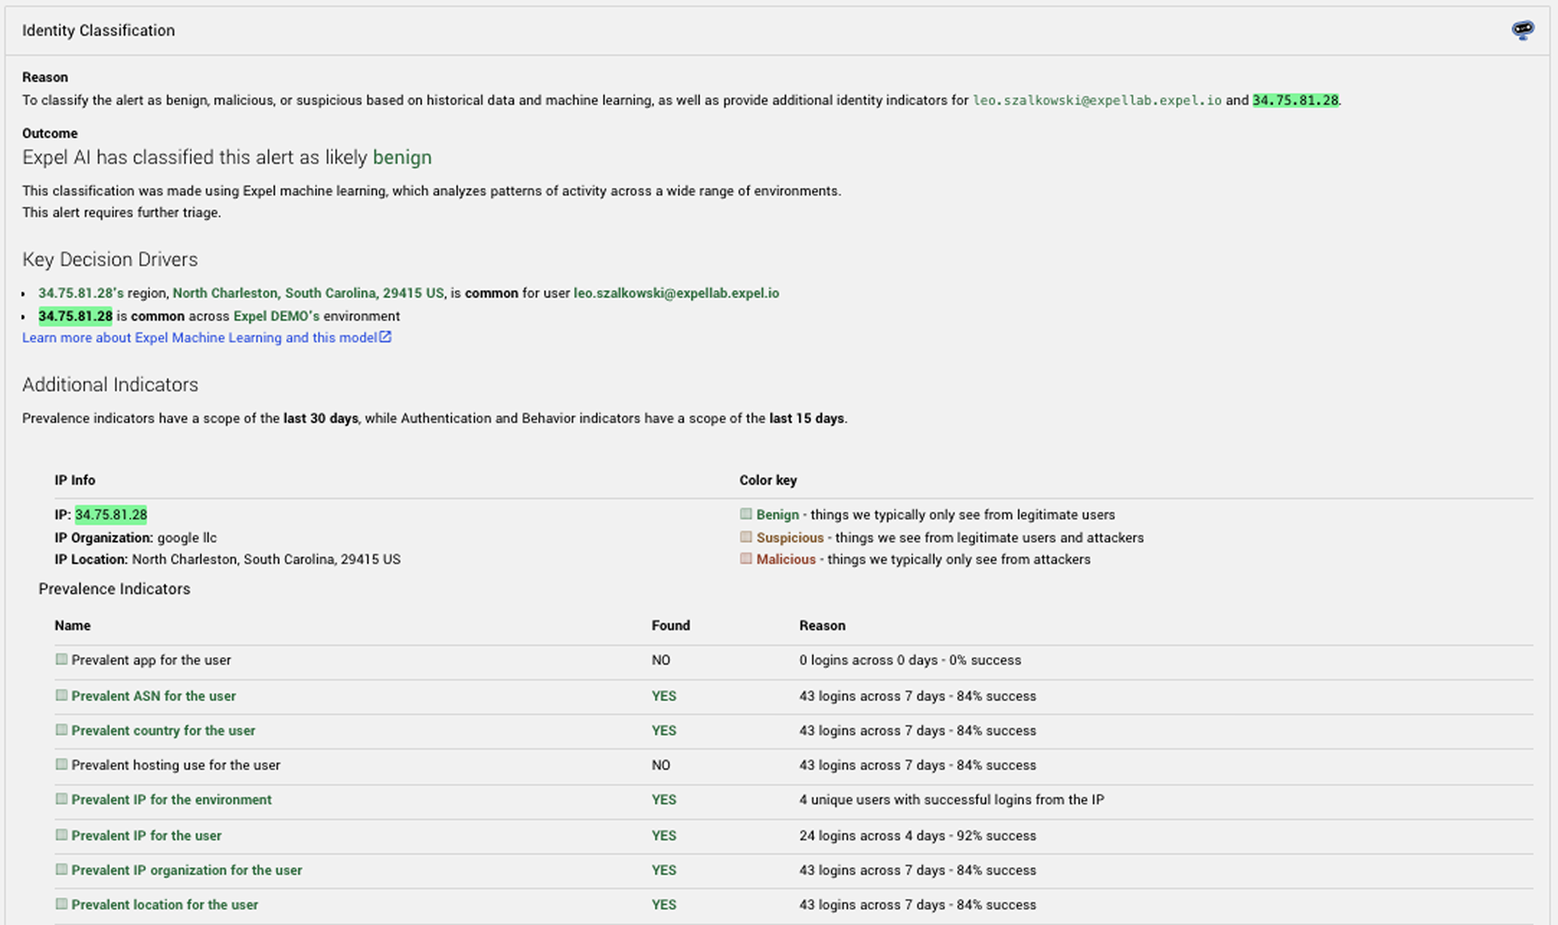
Task: Select the swatch beside Prevalent IP organization for the user
Action: click(x=61, y=869)
